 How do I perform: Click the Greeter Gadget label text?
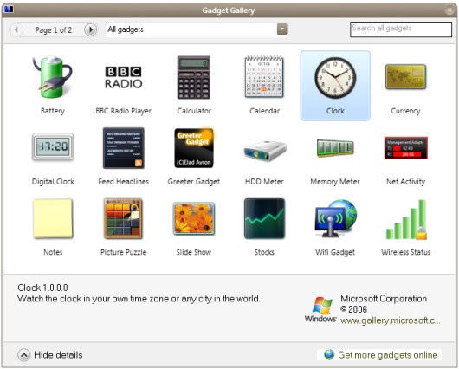point(194,182)
